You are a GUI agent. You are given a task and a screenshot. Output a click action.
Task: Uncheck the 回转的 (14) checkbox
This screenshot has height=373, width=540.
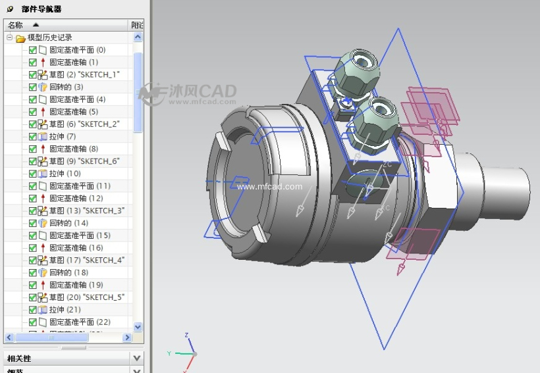tap(33, 224)
